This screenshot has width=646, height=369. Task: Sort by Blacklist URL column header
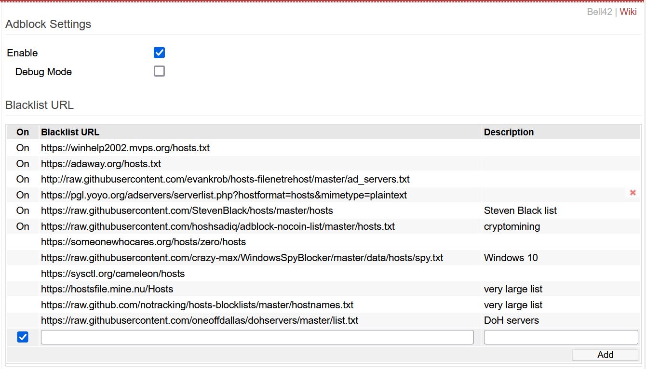(260, 132)
